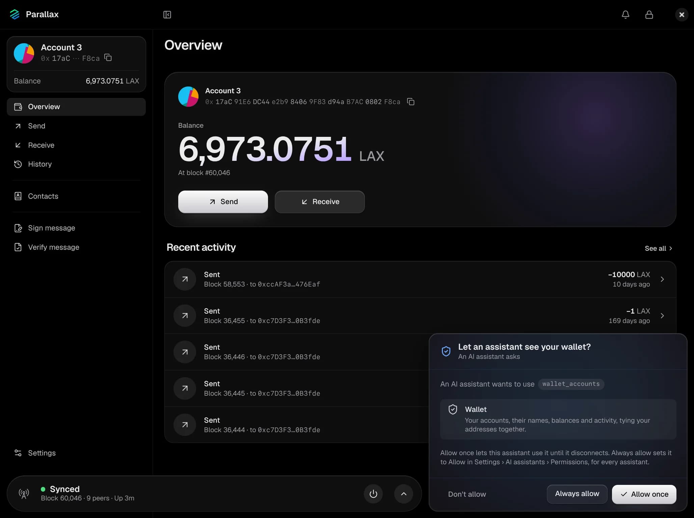The height and width of the screenshot is (518, 694).
Task: Go to Send in sidebar
Action: (x=76, y=126)
